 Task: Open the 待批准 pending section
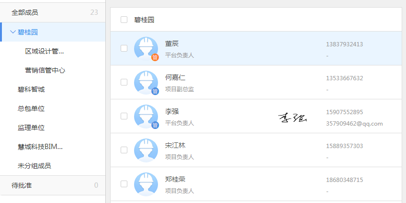[22, 185]
